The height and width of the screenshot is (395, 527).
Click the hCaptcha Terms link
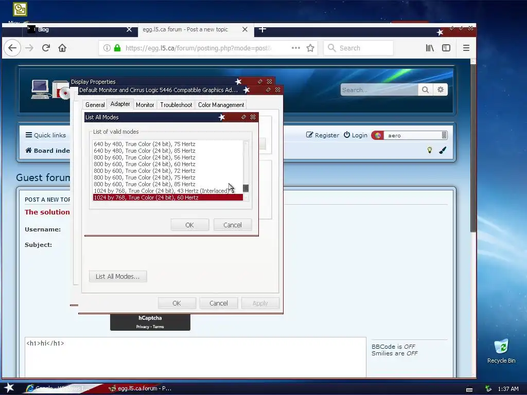point(159,327)
